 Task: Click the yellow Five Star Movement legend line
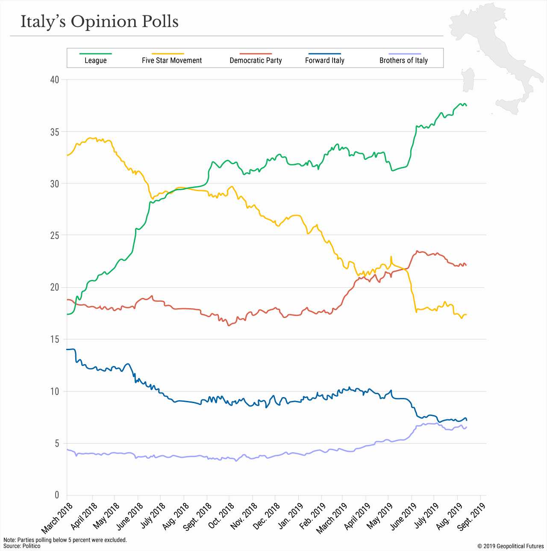168,54
